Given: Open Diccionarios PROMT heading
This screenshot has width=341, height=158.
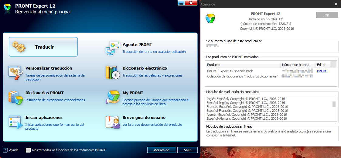Looking at the screenshot, I should pyautogui.click(x=45, y=93).
